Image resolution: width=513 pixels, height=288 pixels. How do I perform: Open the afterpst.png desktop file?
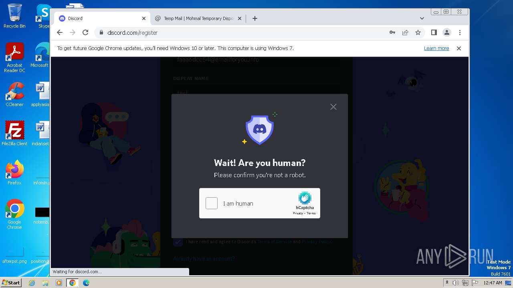tap(14, 254)
